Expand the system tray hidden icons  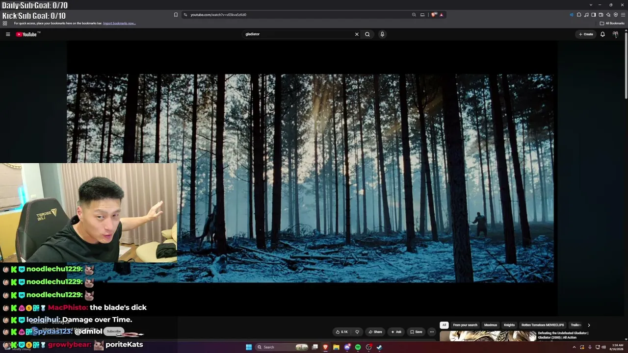click(574, 347)
